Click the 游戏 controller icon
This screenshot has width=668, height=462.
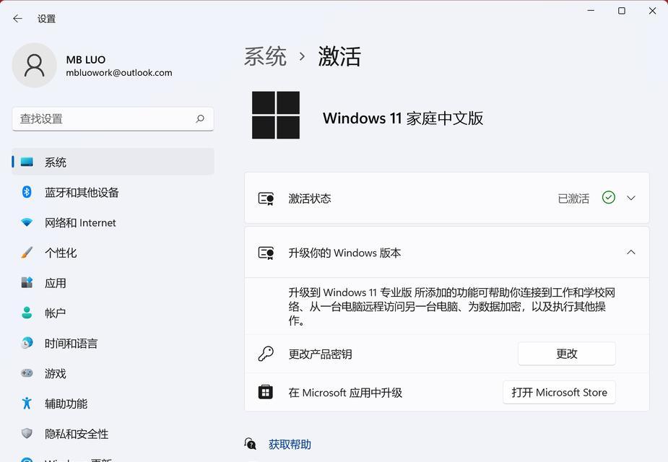27,373
